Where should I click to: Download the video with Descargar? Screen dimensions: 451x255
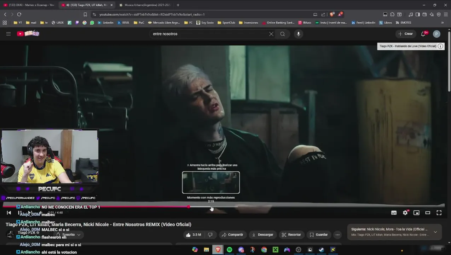[x=262, y=234]
